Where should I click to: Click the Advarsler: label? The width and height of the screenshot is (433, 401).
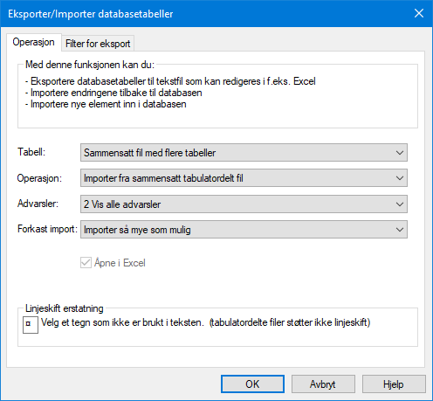[x=38, y=204]
